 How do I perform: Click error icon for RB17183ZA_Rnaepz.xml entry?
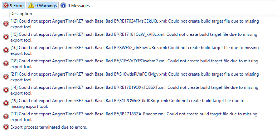point(6,116)
